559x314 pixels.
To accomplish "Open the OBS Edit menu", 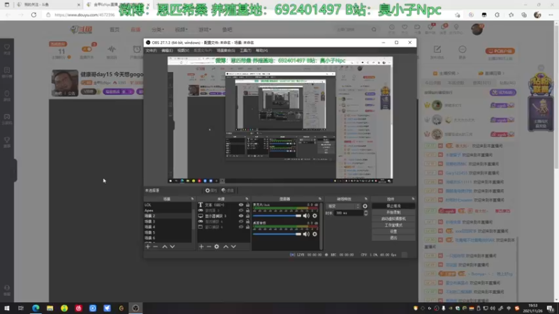I will point(167,50).
